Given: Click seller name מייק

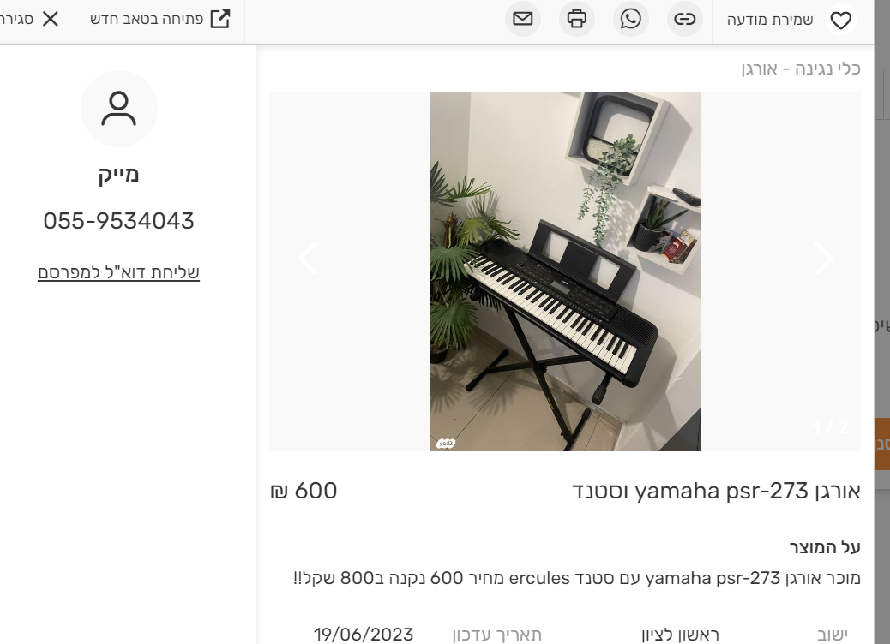Looking at the screenshot, I should coord(118,174).
